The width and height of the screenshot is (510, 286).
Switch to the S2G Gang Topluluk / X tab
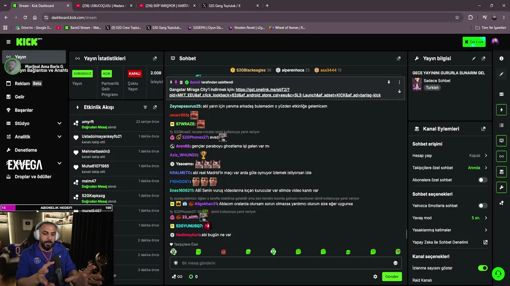[230, 6]
